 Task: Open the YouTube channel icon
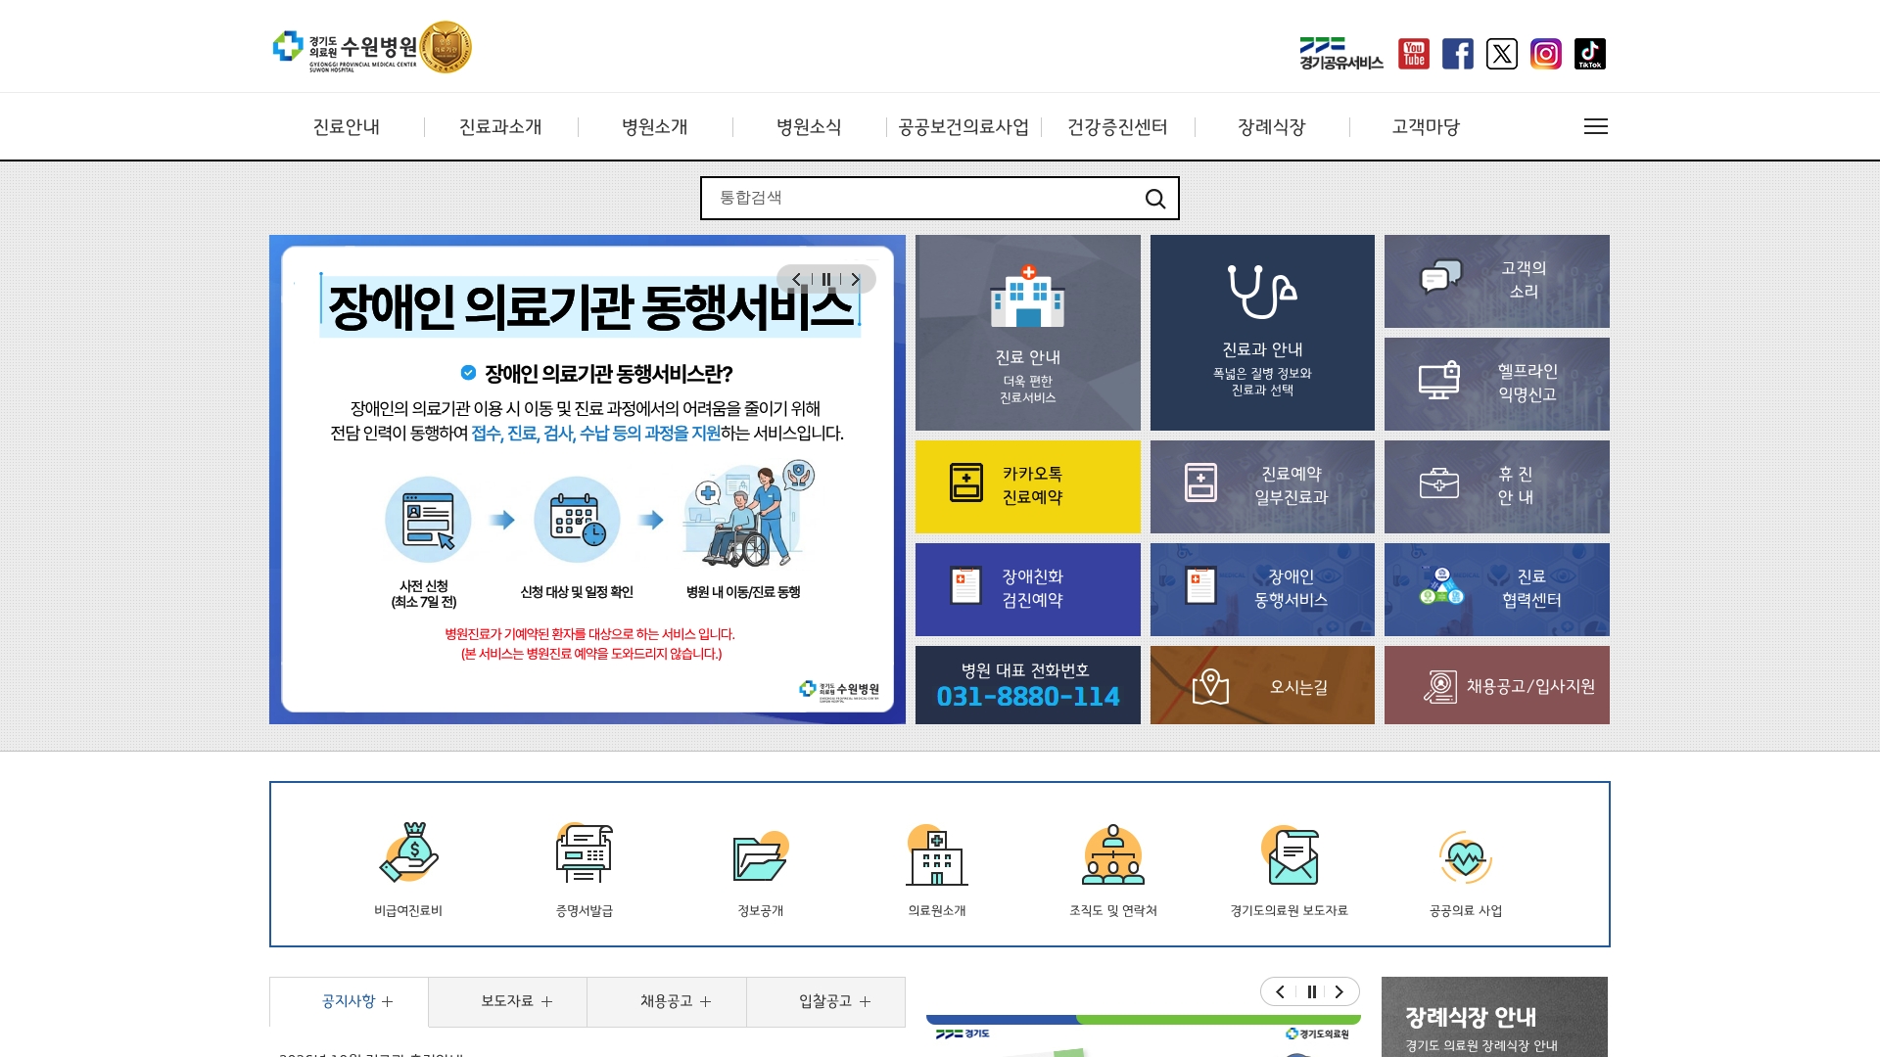(x=1413, y=54)
